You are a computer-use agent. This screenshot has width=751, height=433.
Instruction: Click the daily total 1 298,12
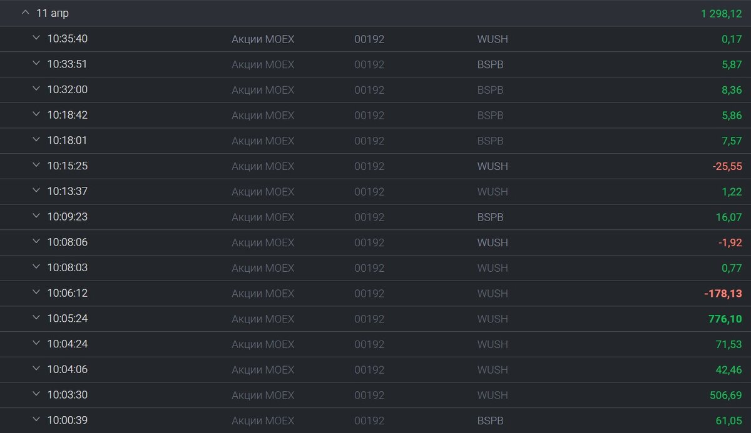722,13
